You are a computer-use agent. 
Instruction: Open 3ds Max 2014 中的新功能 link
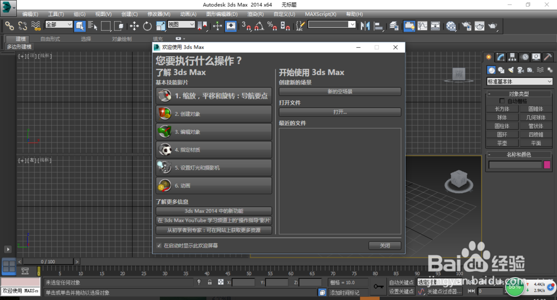tap(214, 211)
